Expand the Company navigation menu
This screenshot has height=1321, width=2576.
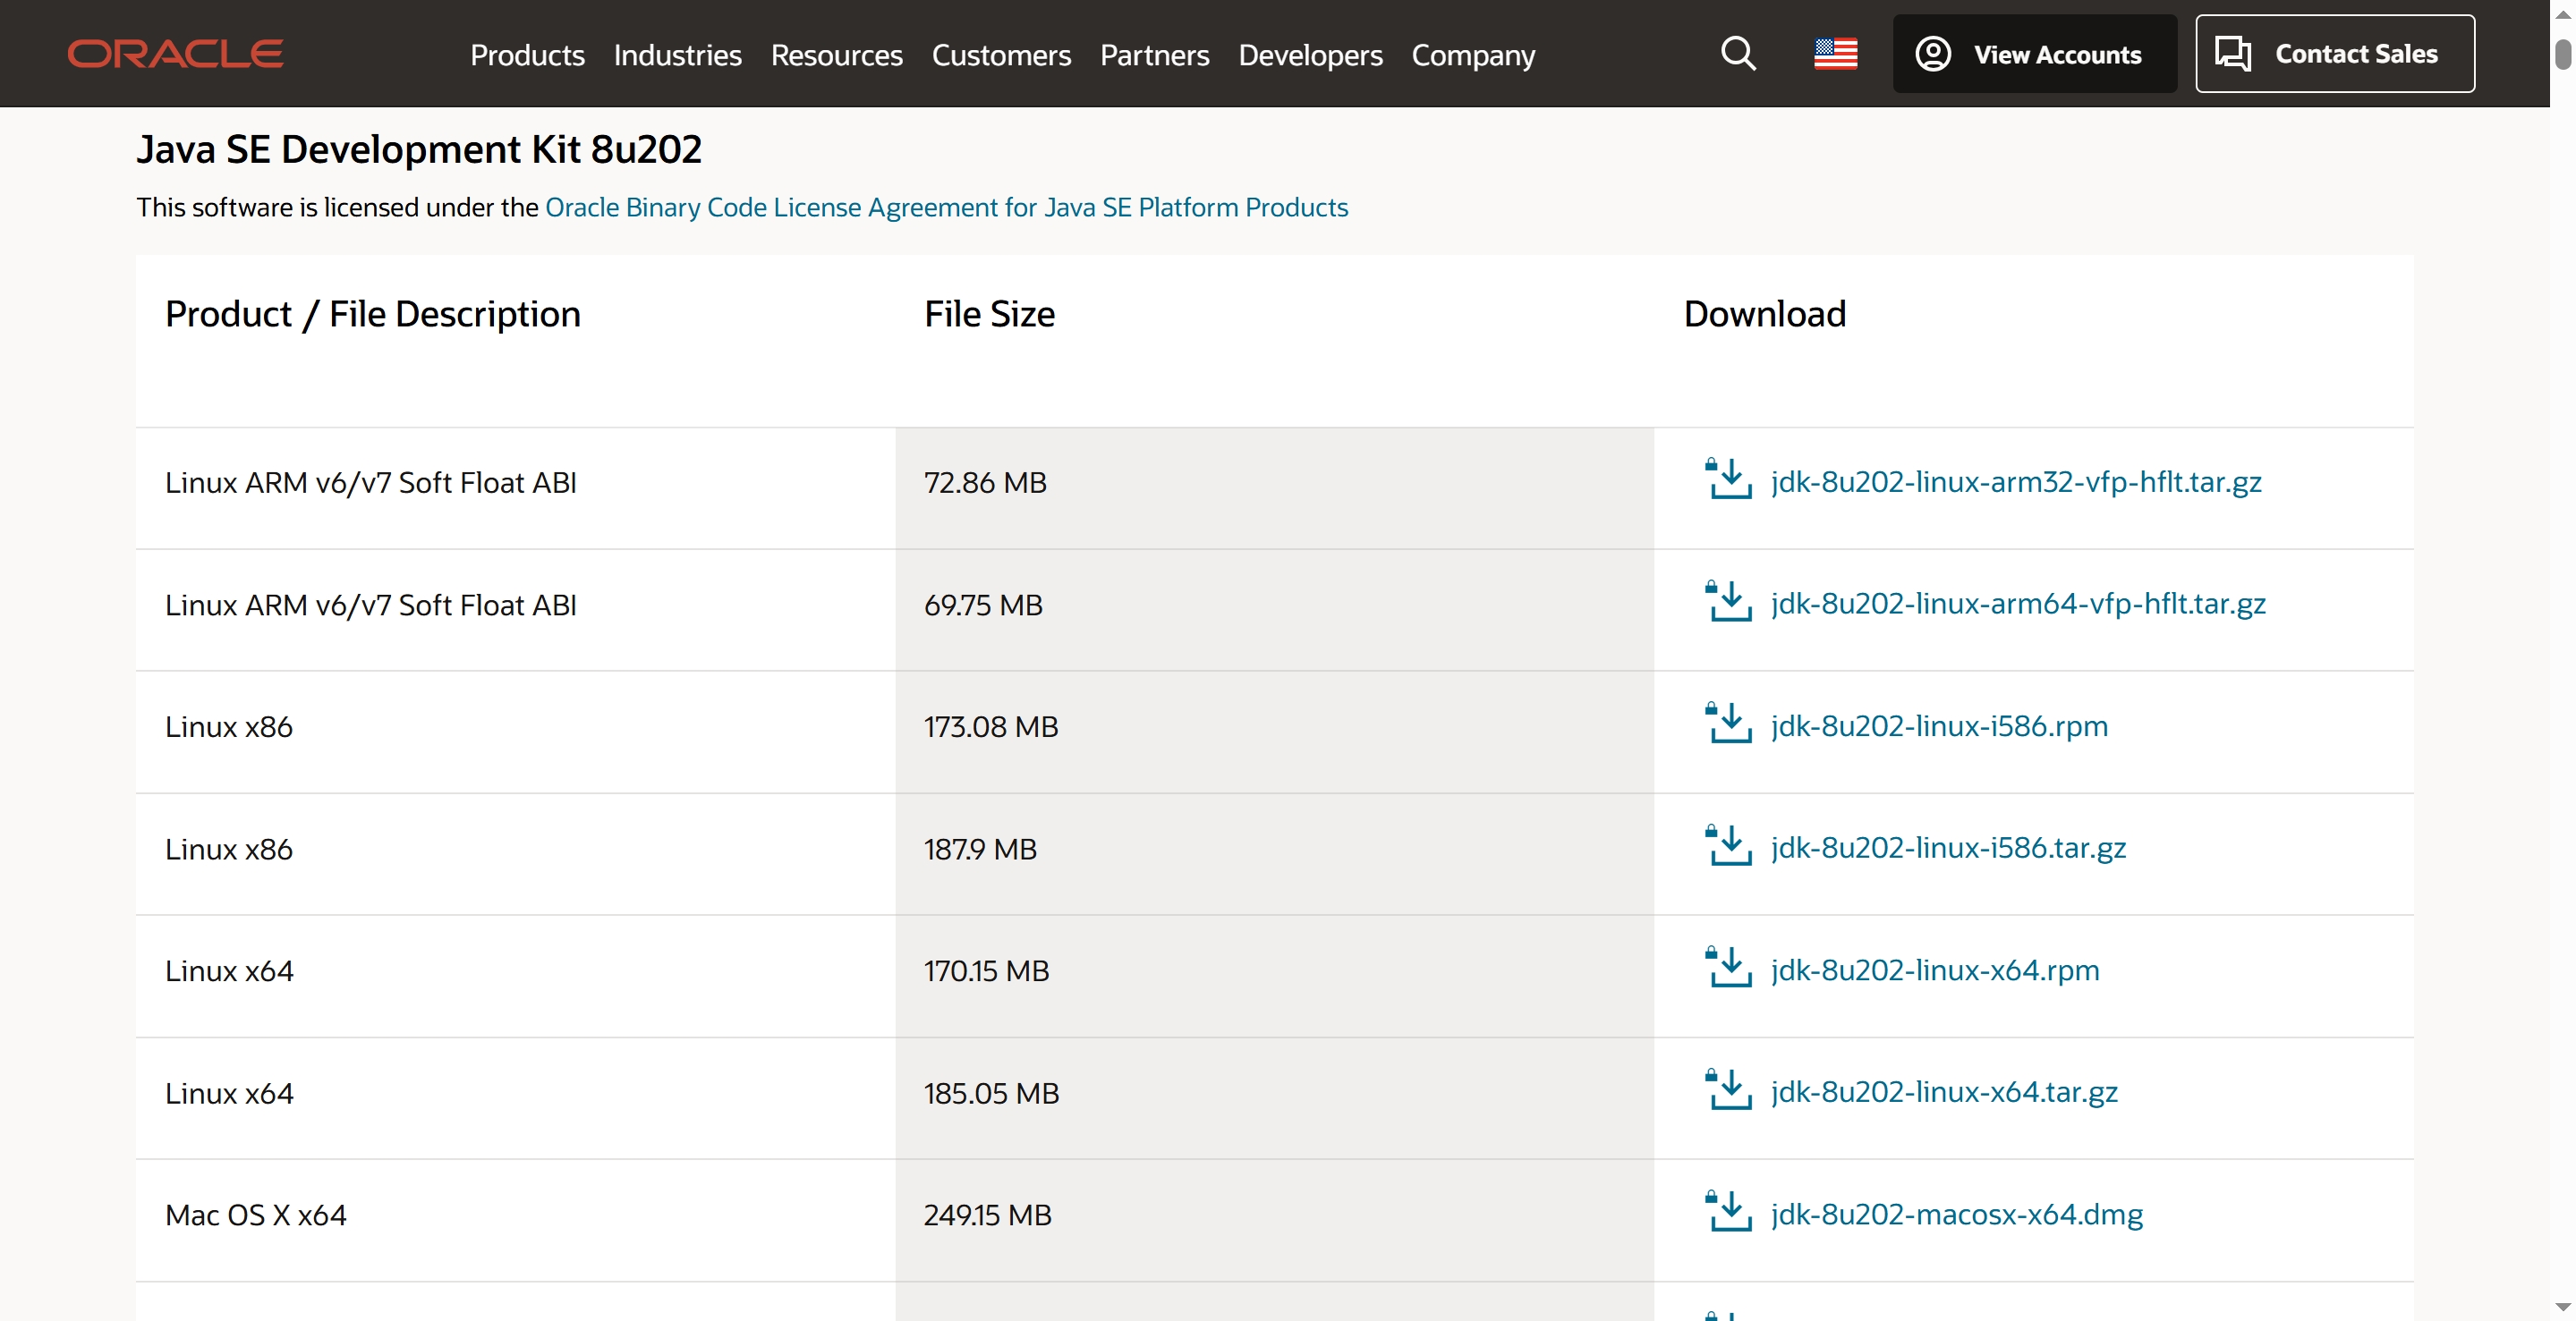coord(1473,55)
